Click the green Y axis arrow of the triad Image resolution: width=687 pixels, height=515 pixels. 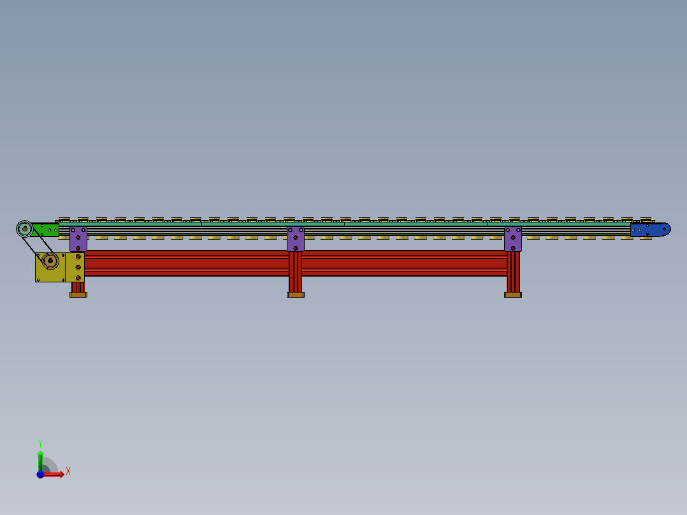(x=40, y=460)
